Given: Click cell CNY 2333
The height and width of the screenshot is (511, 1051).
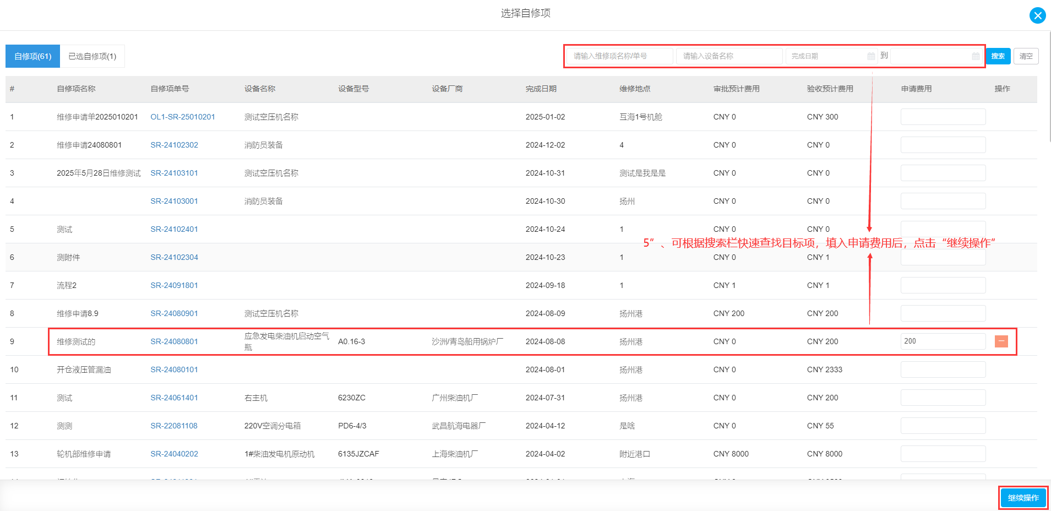Looking at the screenshot, I should 825,369.
